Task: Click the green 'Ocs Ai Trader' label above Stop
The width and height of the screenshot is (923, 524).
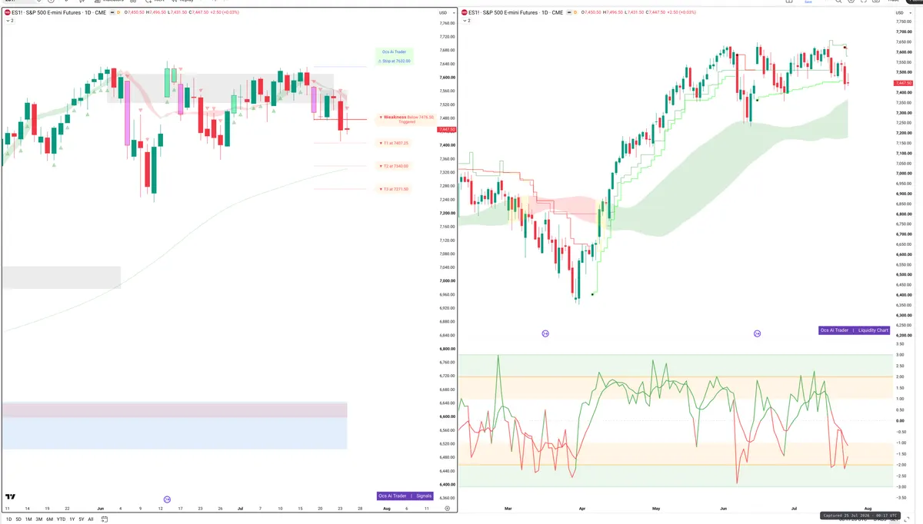Action: [395, 52]
